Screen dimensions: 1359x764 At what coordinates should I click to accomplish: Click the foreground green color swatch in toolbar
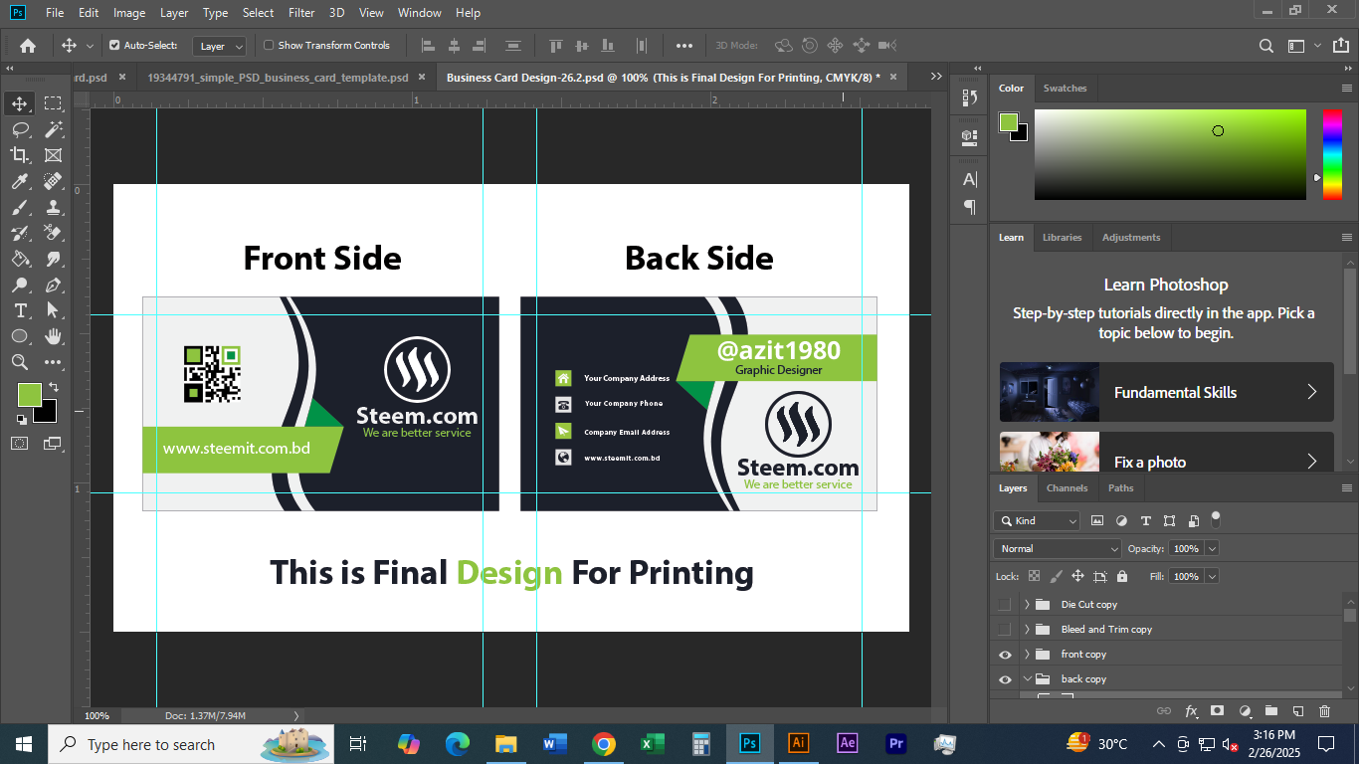pyautogui.click(x=29, y=394)
